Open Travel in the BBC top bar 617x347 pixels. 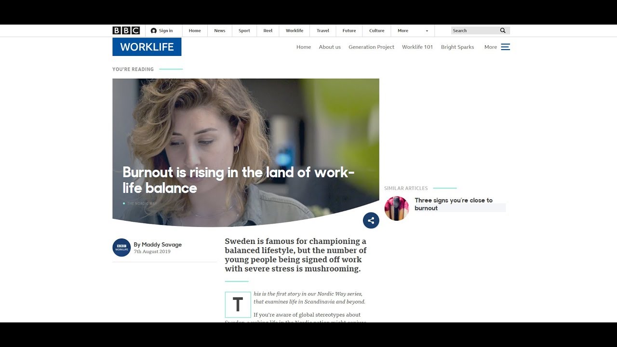click(323, 31)
